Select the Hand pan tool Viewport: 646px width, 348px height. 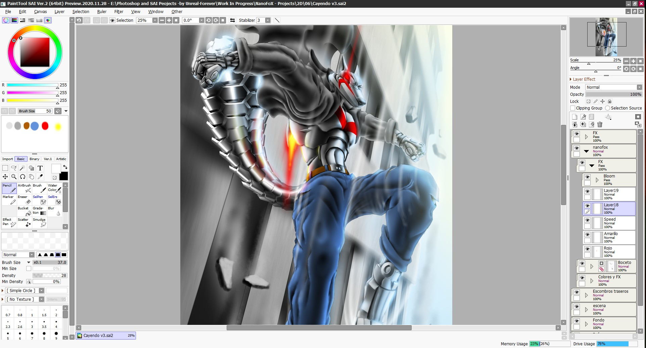tap(31, 177)
